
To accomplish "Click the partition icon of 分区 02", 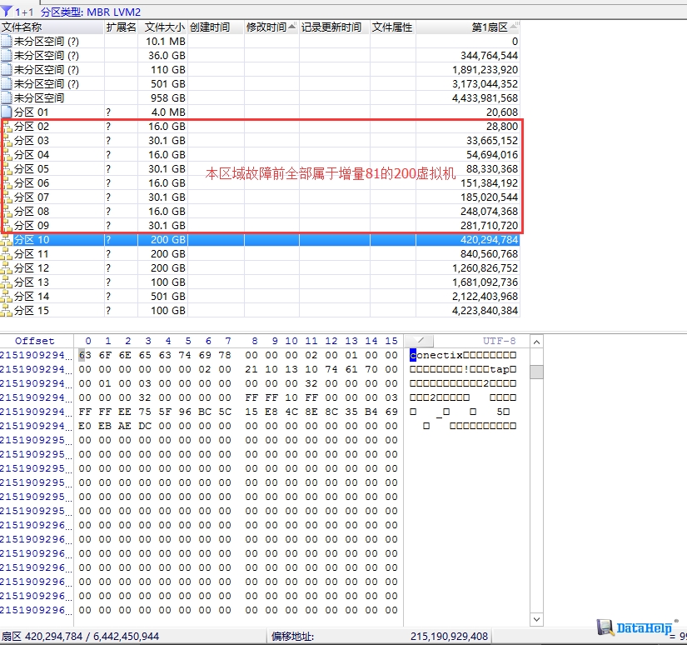I will click(7, 127).
